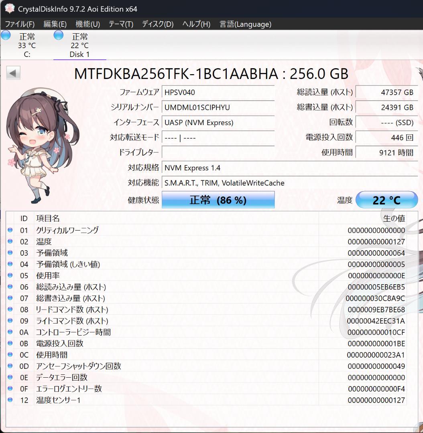Click status dot for 0E データエラー回数 row
The height and width of the screenshot is (433, 423).
[x=10, y=377]
